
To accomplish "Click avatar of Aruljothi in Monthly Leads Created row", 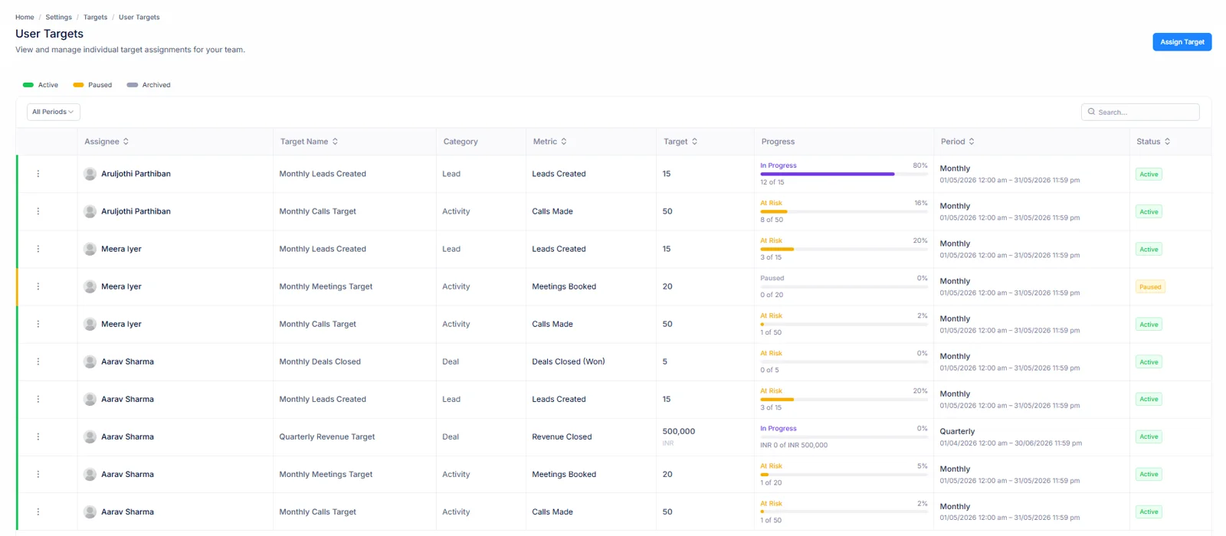I will tap(90, 174).
